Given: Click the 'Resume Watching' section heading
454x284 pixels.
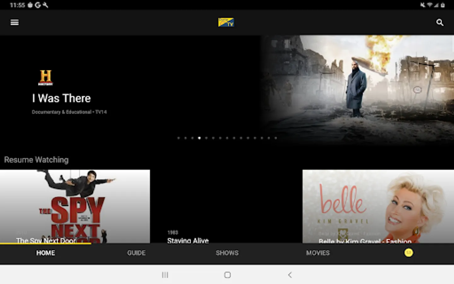Looking at the screenshot, I should pos(36,160).
